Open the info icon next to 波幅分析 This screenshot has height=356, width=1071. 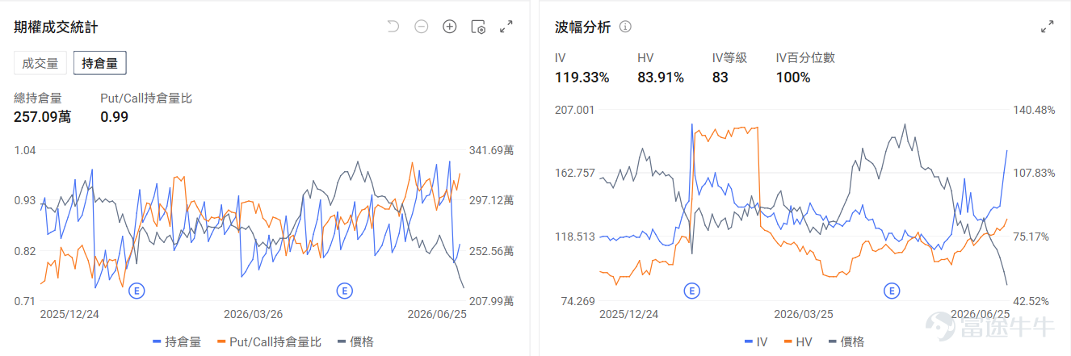click(x=625, y=27)
